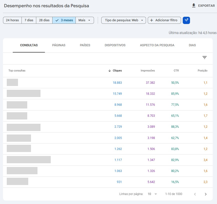The height and width of the screenshot is (204, 217).
Task: Click the table filter rows icon
Action: [x=204, y=57]
